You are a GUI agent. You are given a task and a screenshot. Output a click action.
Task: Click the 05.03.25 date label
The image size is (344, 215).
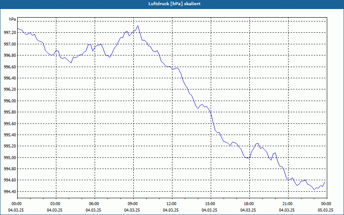tap(326, 210)
